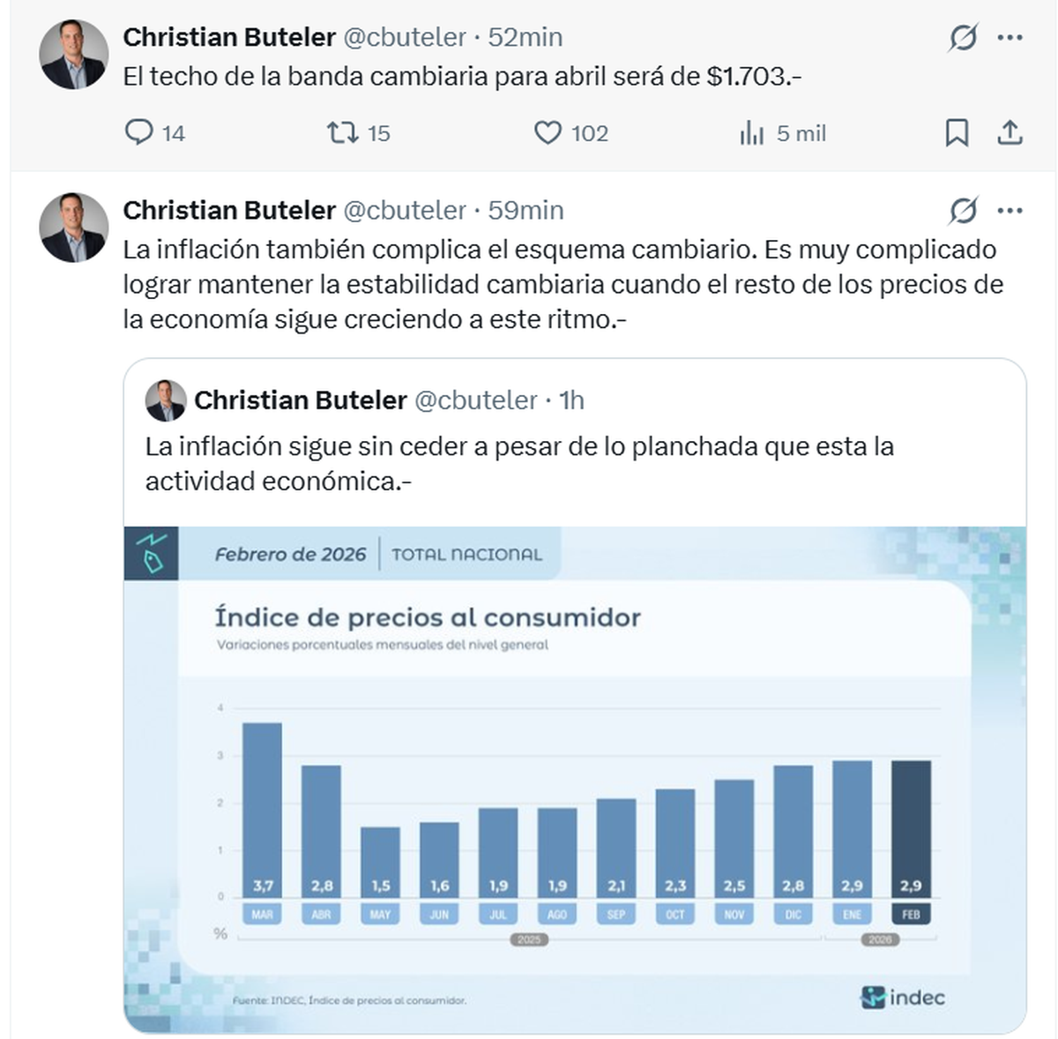Open Grok icon on the 52min tweet
This screenshot has height=1039, width=1058.
click(x=963, y=38)
